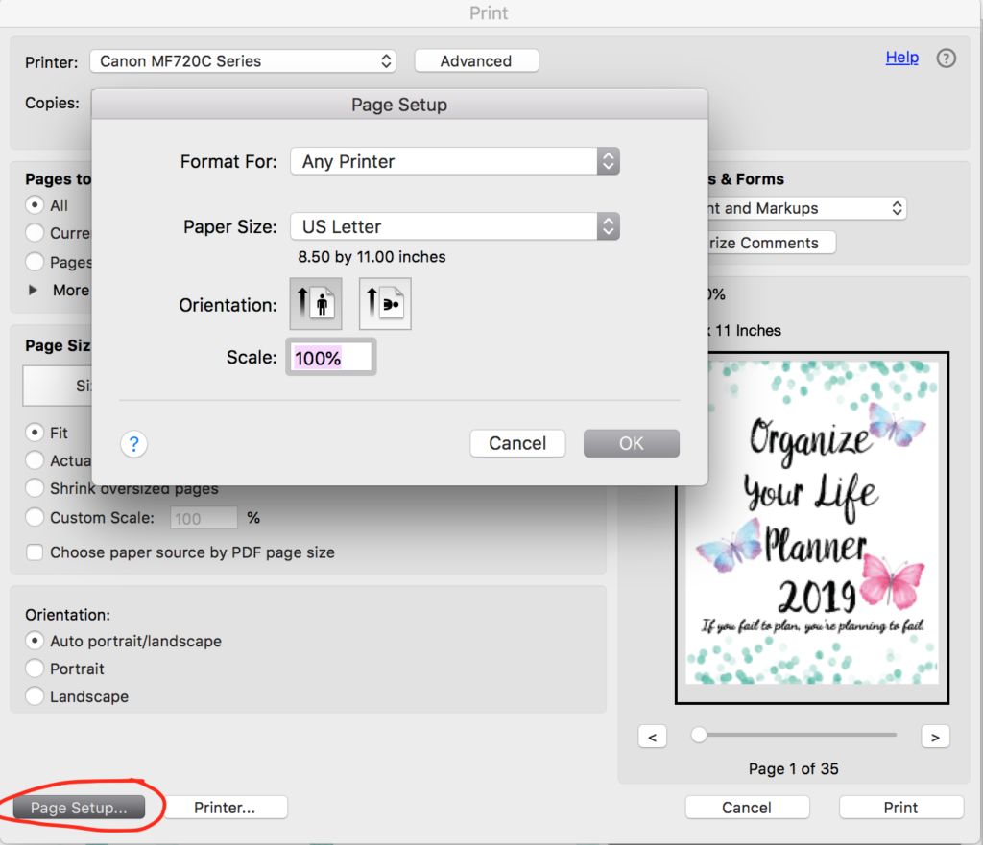
Task: Enable Choose paper source by PDF page size
Action: (34, 552)
